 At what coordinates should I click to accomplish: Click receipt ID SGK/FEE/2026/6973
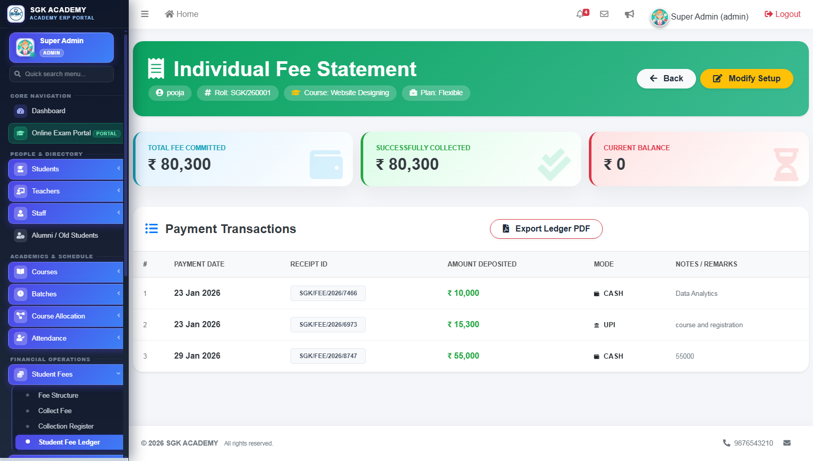coord(328,325)
